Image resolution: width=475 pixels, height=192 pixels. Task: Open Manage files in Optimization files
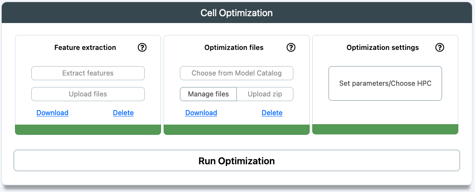pos(209,94)
